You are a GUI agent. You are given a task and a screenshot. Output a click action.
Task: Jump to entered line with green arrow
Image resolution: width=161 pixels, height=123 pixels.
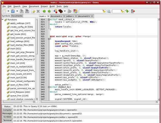click(x=127, y=11)
